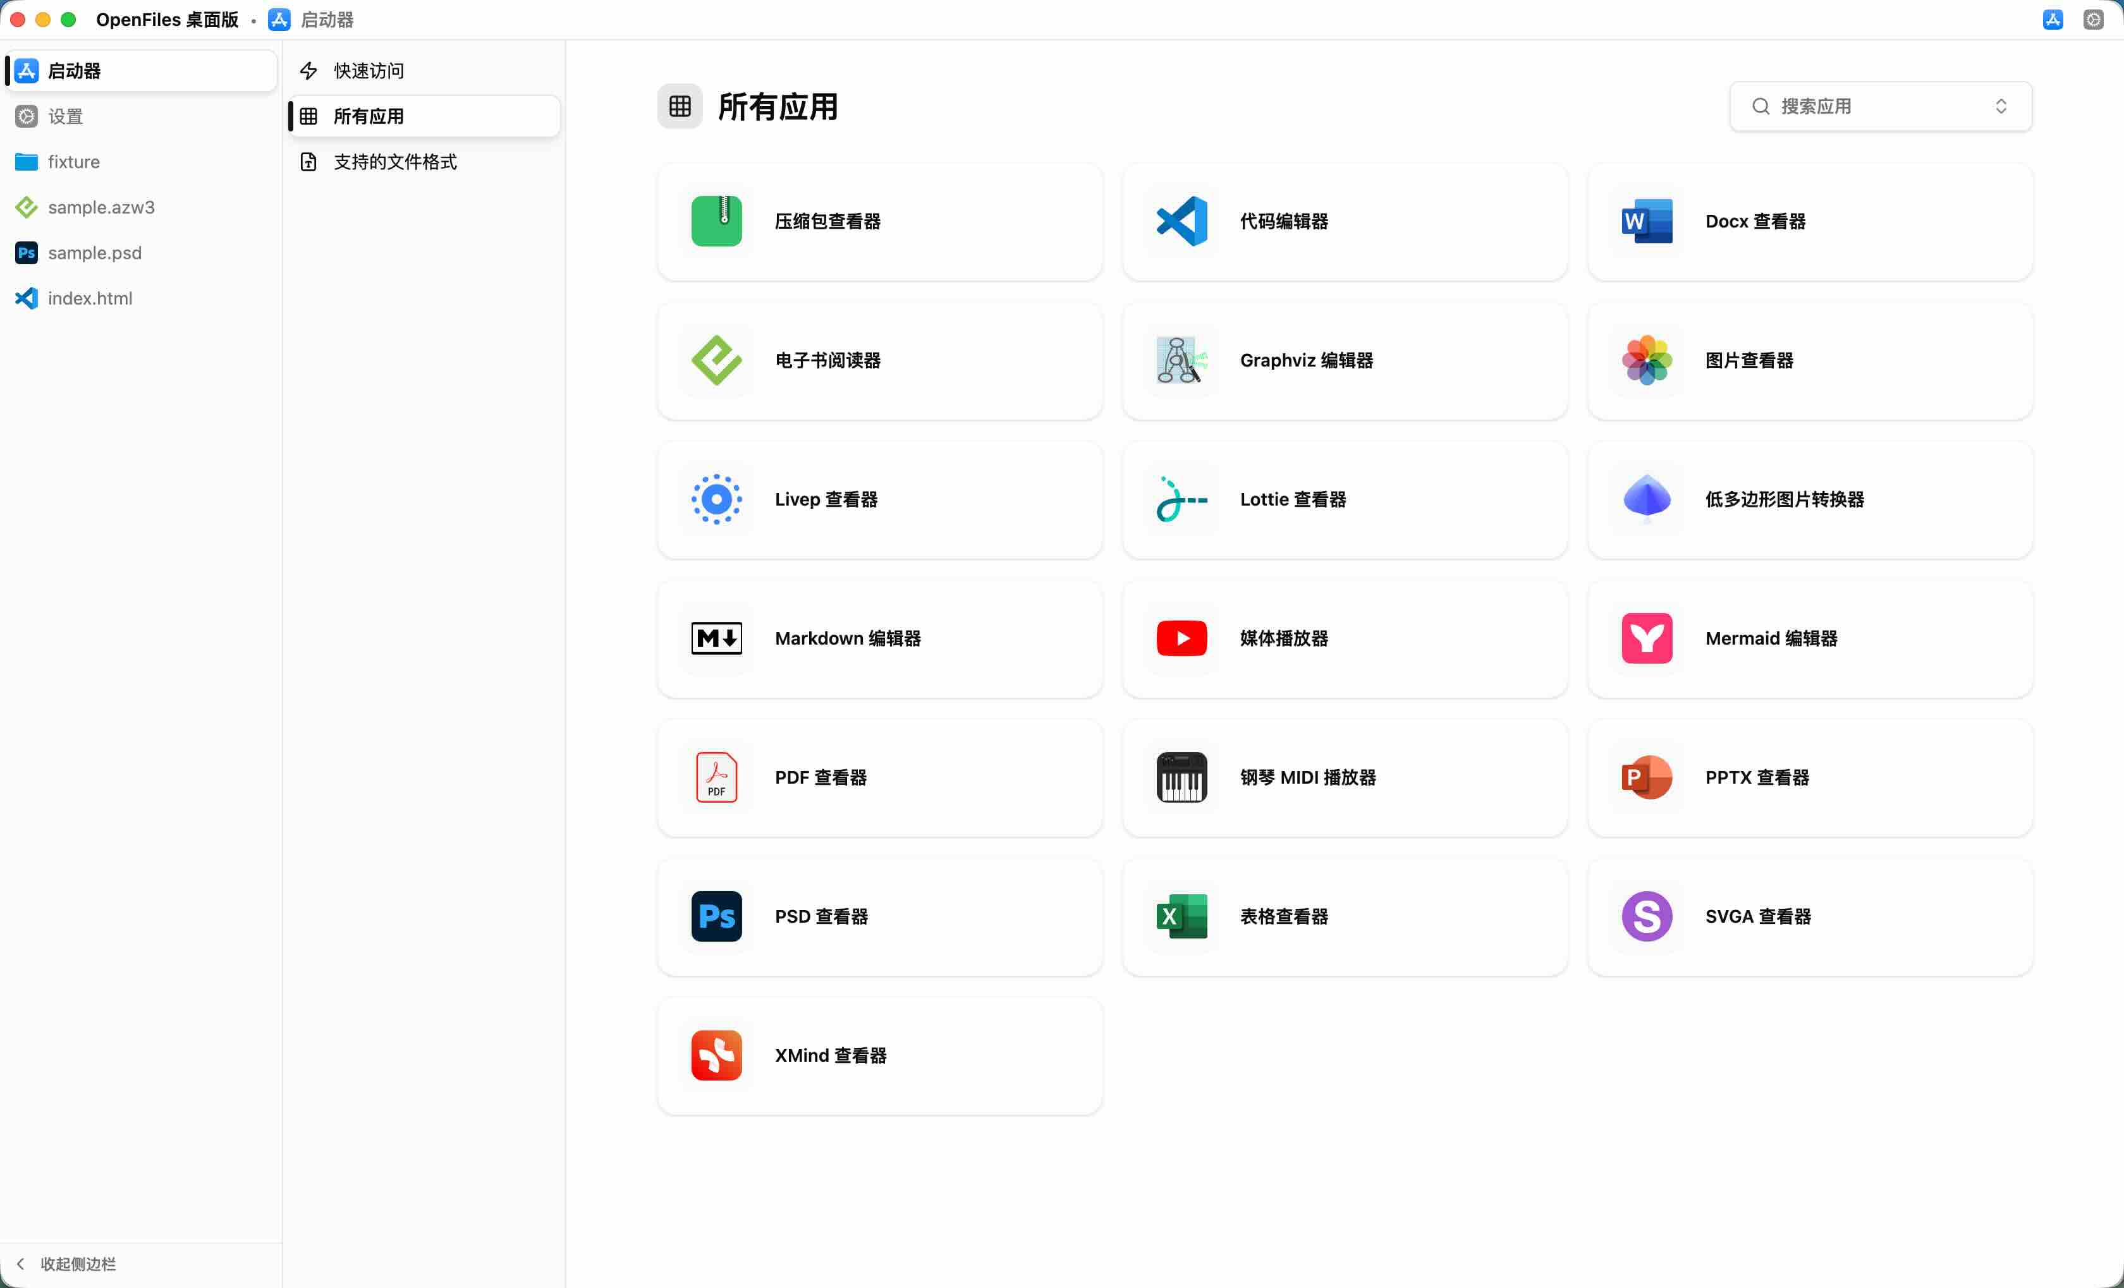The height and width of the screenshot is (1288, 2124).
Task: Launch the 媒体播放器 red play icon
Action: [x=1181, y=638]
